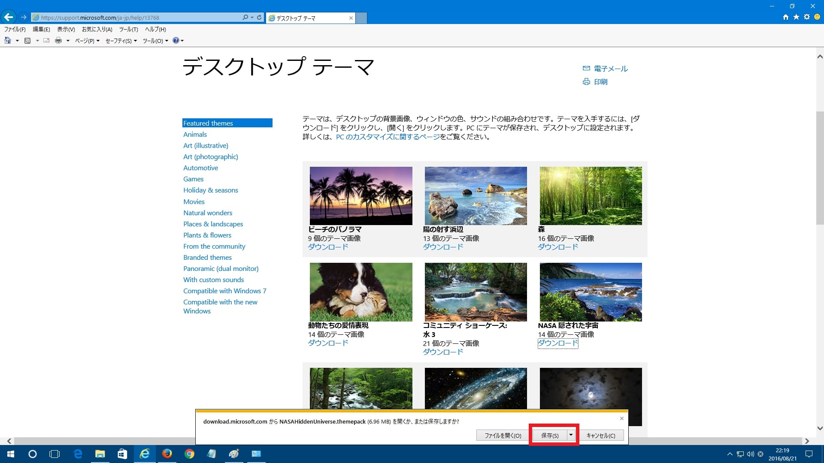Click the browser Forward arrow button
This screenshot has height=463, width=824.
24,18
